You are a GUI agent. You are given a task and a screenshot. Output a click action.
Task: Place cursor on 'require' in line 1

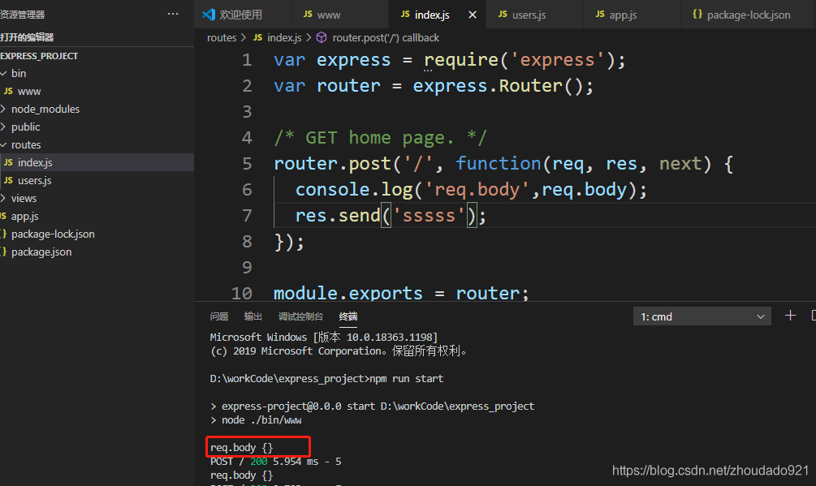(461, 60)
